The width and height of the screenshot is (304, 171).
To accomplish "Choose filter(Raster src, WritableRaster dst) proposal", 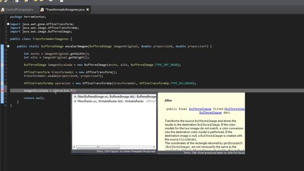I will click(114, 101).
